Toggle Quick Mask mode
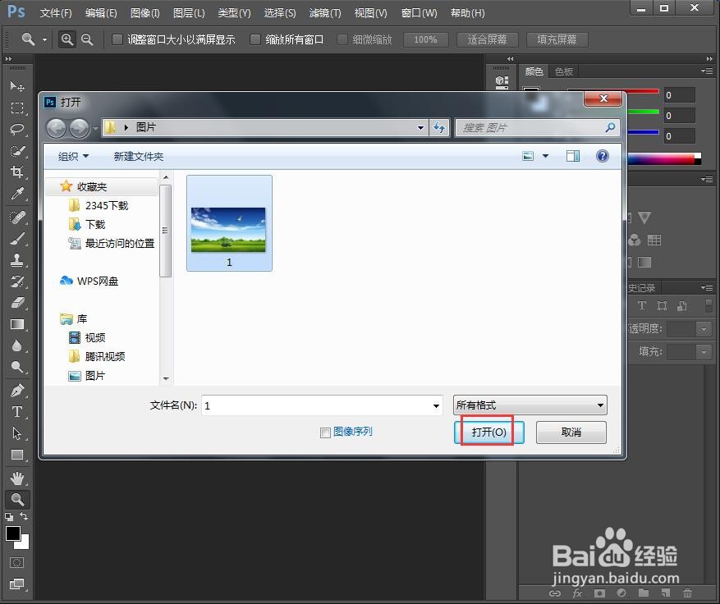 click(17, 563)
